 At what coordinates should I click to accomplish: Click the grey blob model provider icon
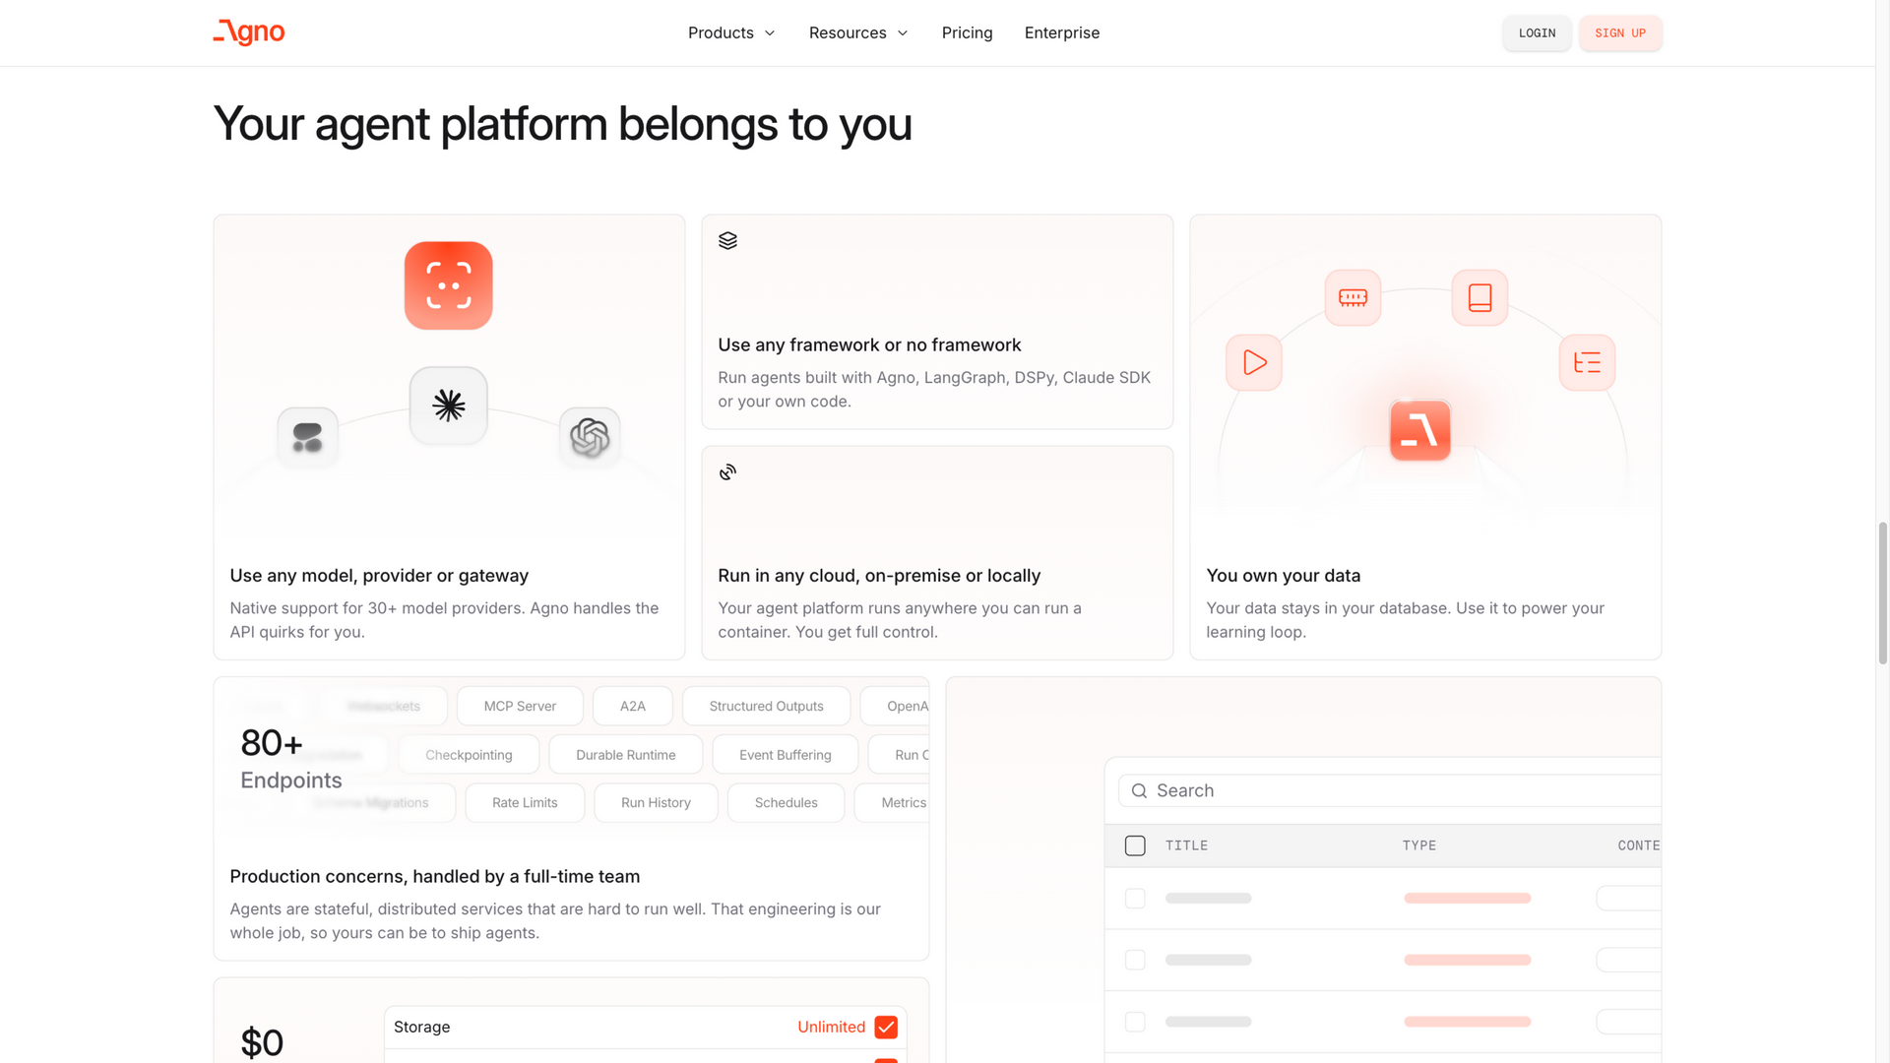[x=307, y=437]
